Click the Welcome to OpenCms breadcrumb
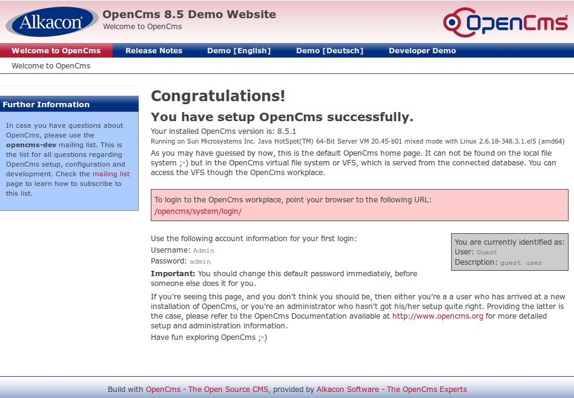This screenshot has width=574, height=398. [51, 66]
